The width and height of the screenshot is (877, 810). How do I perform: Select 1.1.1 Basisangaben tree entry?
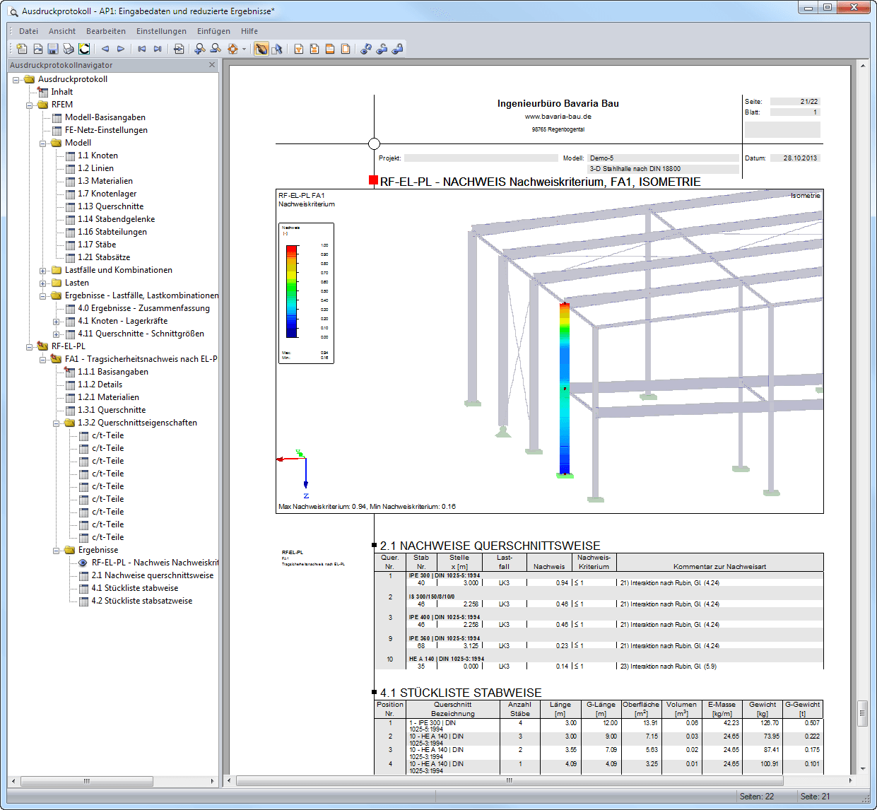113,372
